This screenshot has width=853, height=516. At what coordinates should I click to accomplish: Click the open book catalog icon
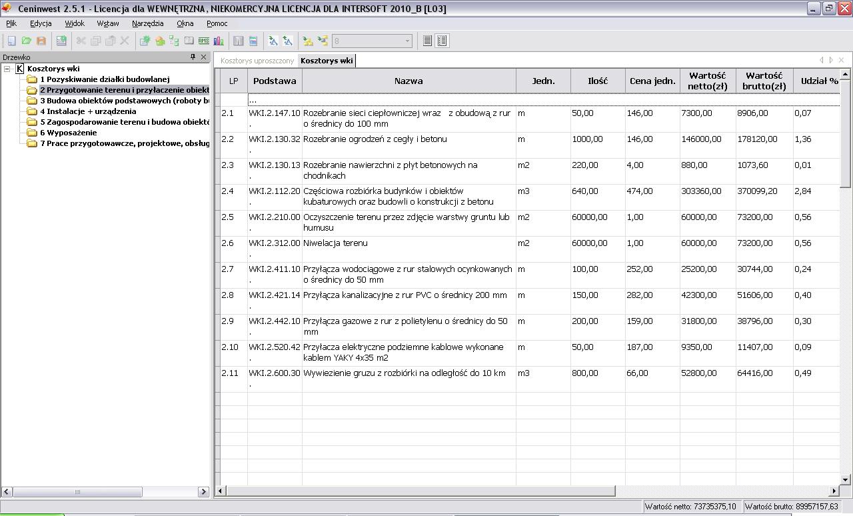189,41
